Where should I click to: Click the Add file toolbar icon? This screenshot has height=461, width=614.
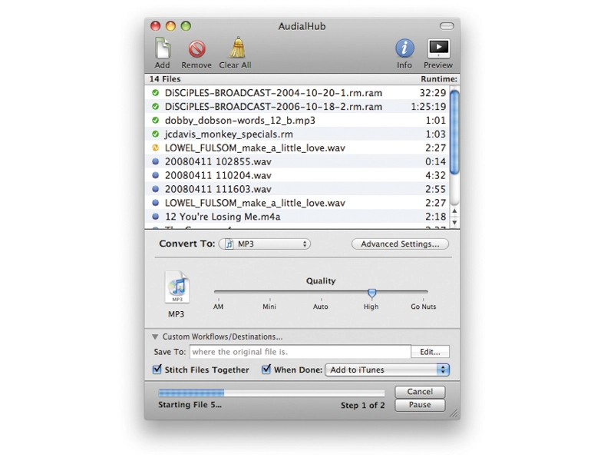click(163, 48)
